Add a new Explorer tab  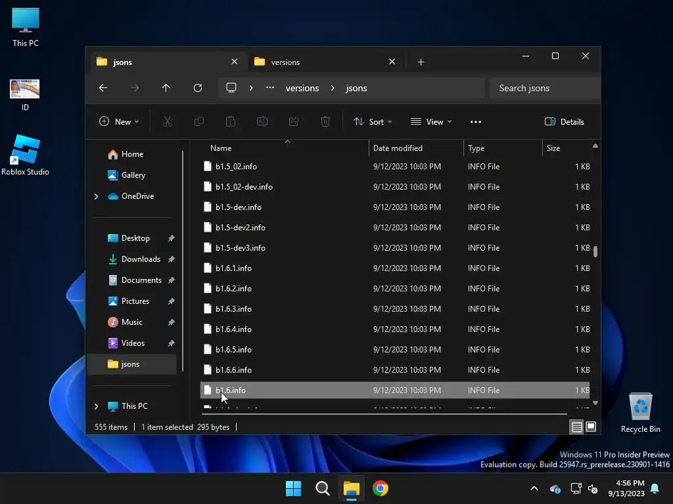coord(421,62)
